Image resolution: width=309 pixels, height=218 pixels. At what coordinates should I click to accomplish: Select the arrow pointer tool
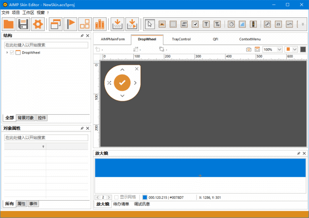coord(150,24)
